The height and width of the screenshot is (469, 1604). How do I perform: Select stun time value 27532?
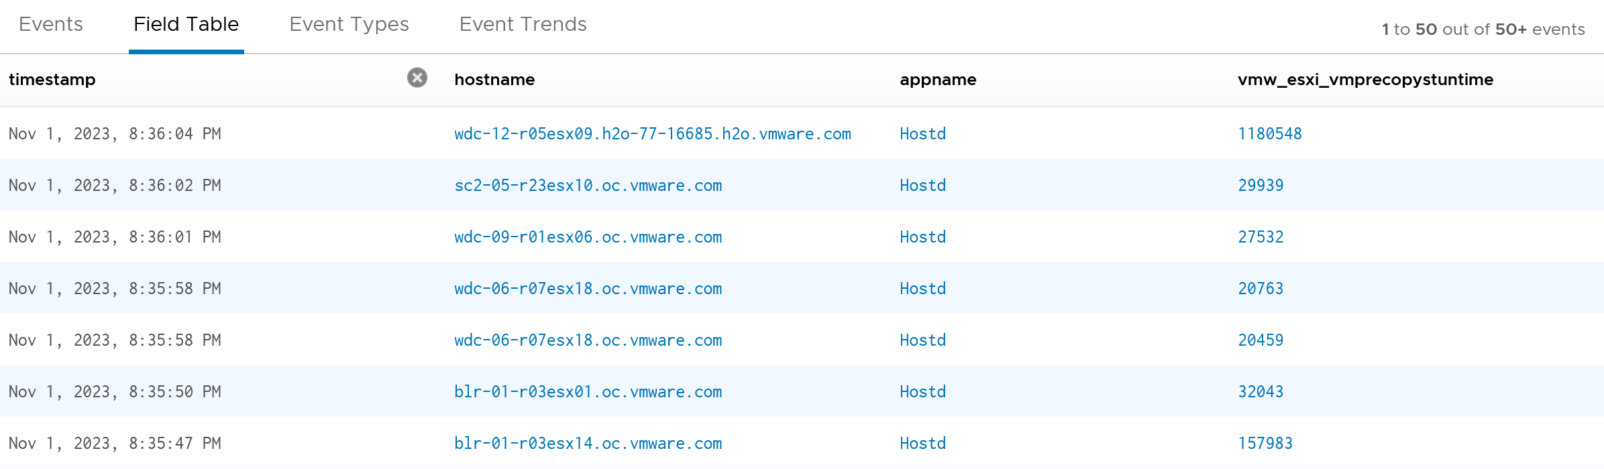tap(1261, 237)
